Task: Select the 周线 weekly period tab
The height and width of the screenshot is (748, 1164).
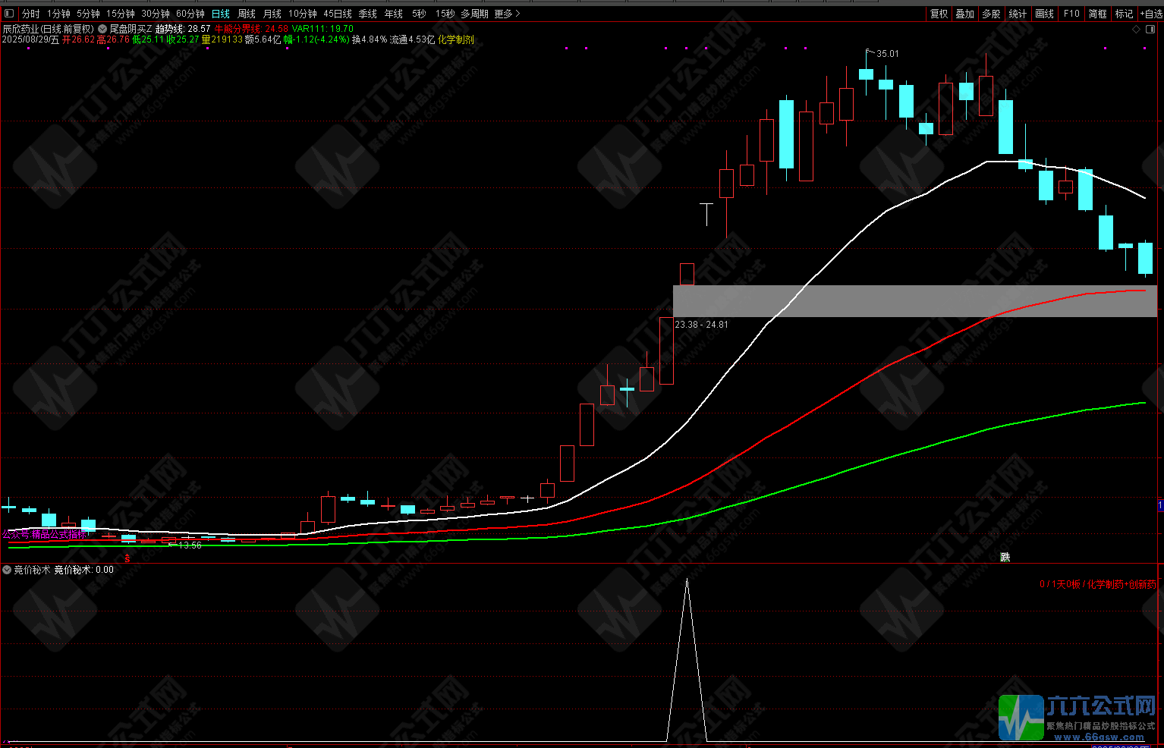Action: [247, 14]
